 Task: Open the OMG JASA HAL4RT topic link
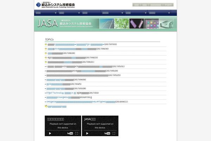[x=81, y=102]
